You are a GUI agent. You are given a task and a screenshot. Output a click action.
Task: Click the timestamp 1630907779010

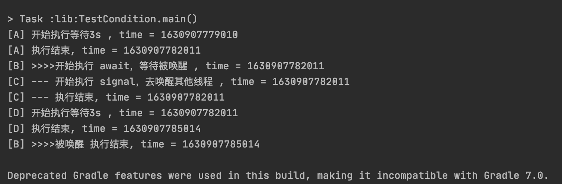pyautogui.click(x=199, y=35)
